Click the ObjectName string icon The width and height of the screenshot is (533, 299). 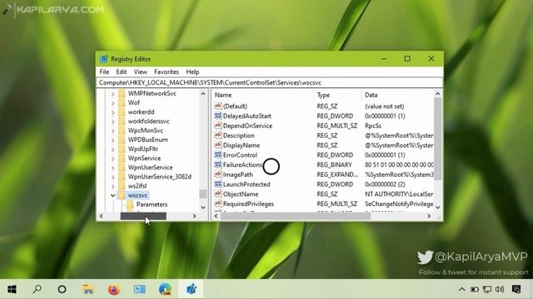[218, 194]
